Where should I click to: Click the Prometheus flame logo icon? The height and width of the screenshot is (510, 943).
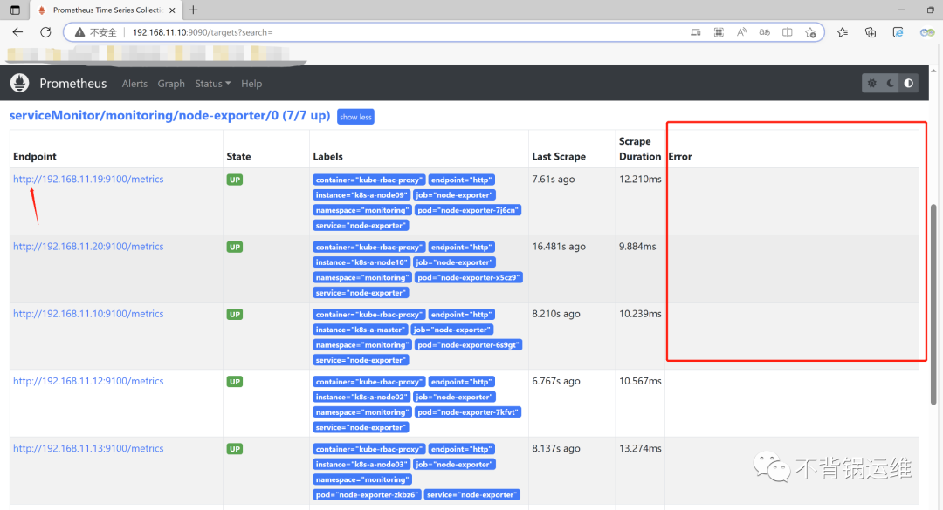19,83
